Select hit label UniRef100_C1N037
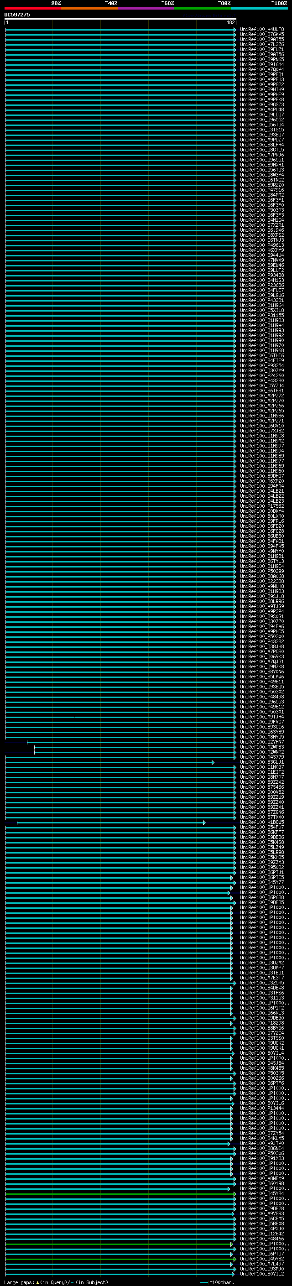 [x=262, y=767]
